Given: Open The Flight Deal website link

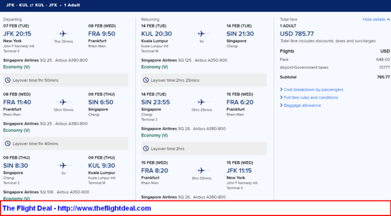Looking at the screenshot, I should [x=77, y=208].
